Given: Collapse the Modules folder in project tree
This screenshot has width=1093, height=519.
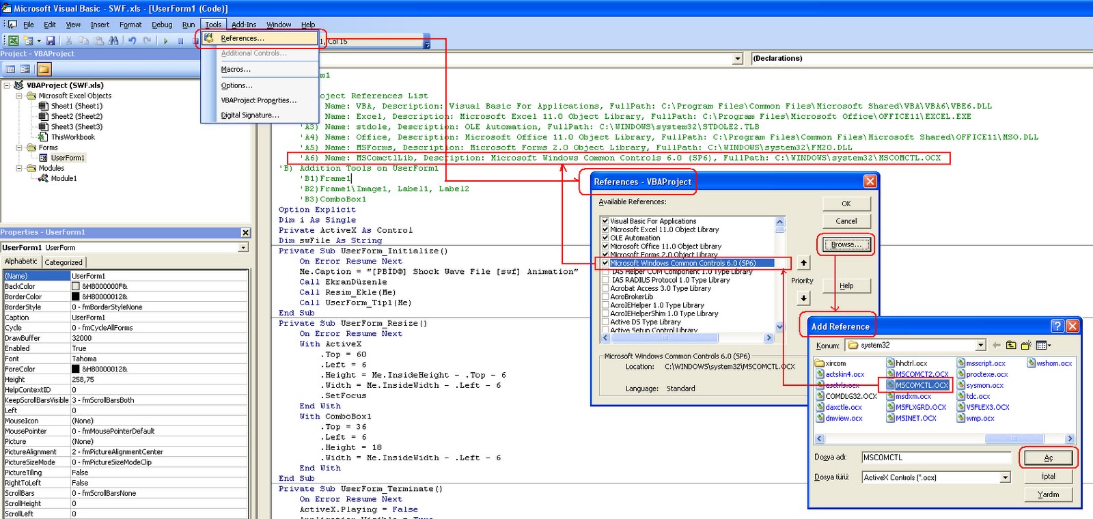Looking at the screenshot, I should click(x=19, y=168).
